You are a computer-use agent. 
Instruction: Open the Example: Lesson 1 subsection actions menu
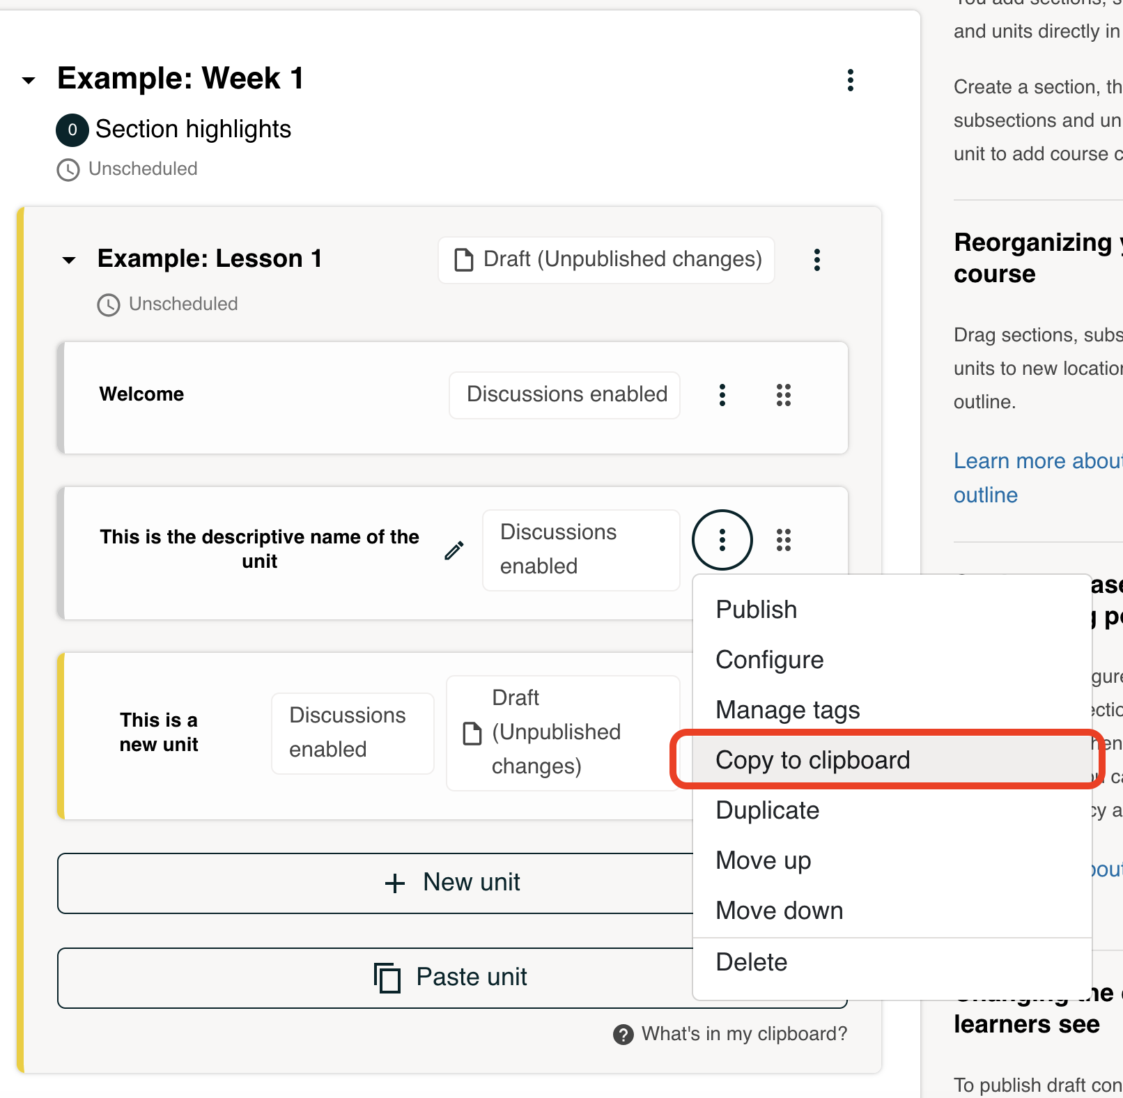click(x=816, y=260)
